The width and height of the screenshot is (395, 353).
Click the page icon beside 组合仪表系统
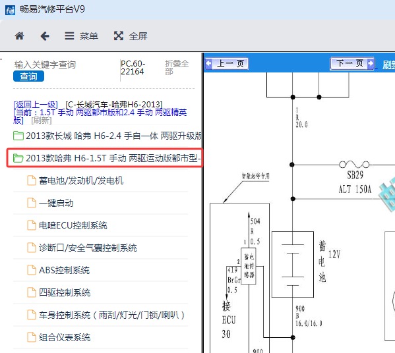click(32, 337)
